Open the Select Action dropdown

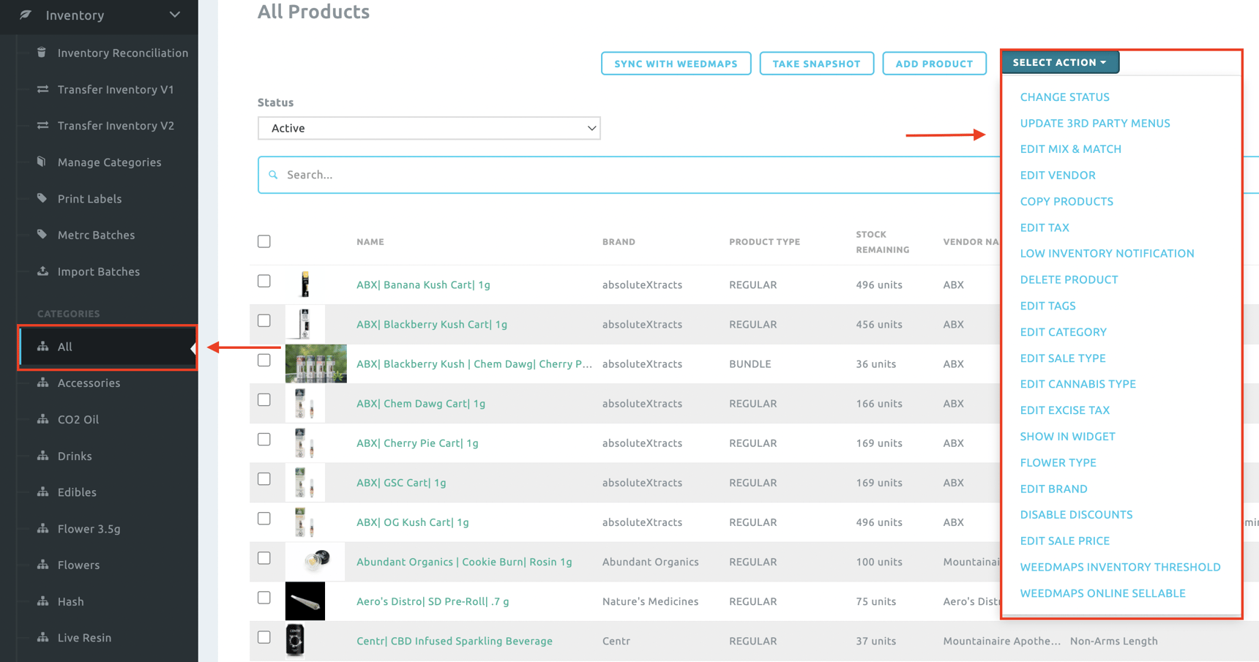coord(1059,62)
